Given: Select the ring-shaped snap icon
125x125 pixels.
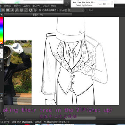Looking at the screenshot, I should [31, 10].
